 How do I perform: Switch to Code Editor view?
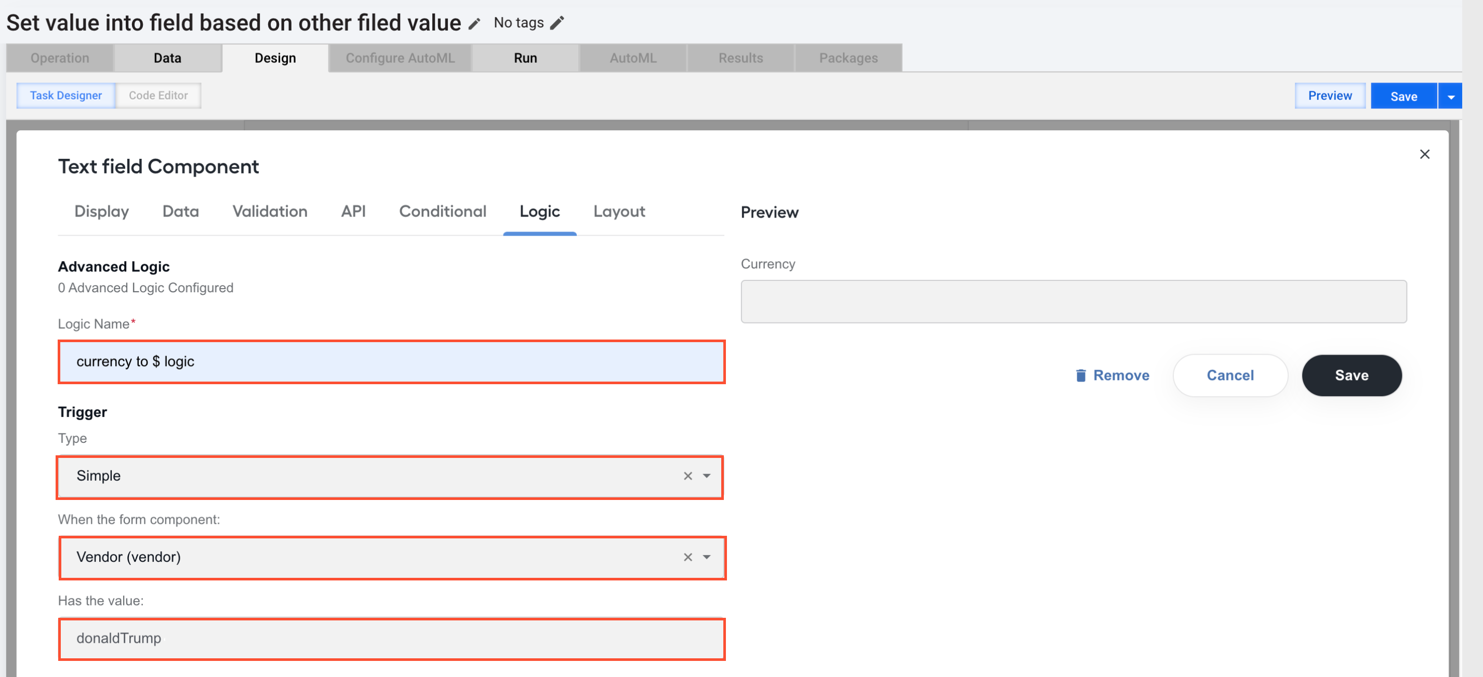point(158,96)
